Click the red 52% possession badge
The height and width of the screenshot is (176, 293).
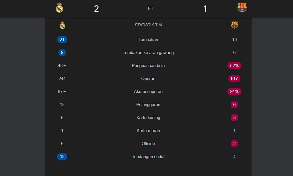point(235,66)
